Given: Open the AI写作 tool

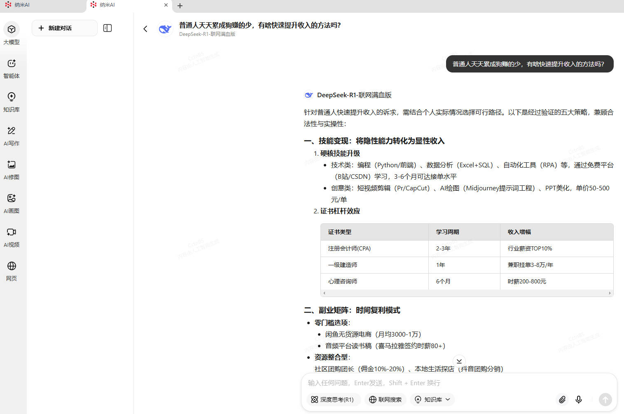Looking at the screenshot, I should tap(12, 136).
